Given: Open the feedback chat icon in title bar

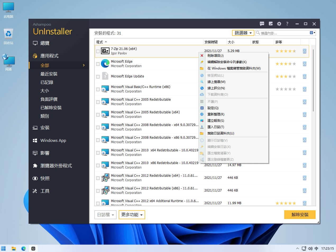Looking at the screenshot, I should point(262,24).
